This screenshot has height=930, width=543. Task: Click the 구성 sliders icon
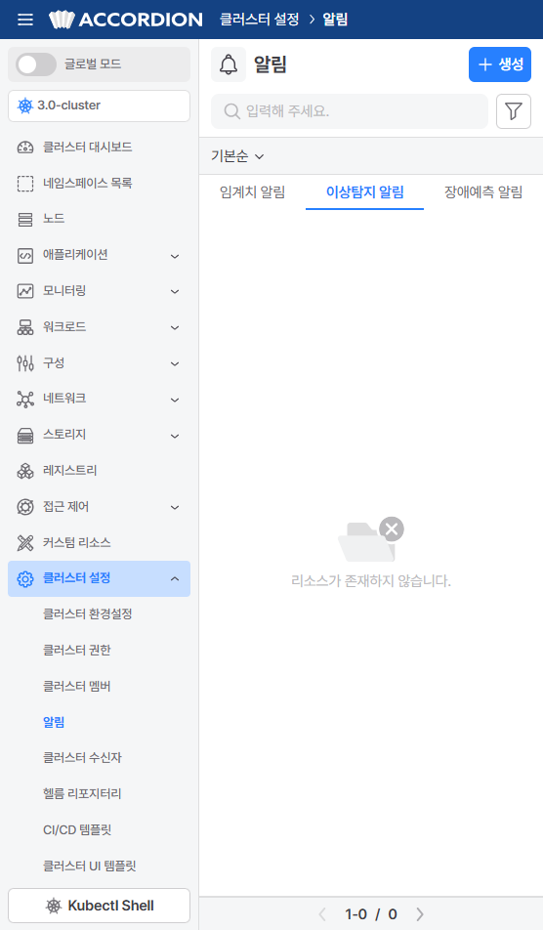point(24,363)
